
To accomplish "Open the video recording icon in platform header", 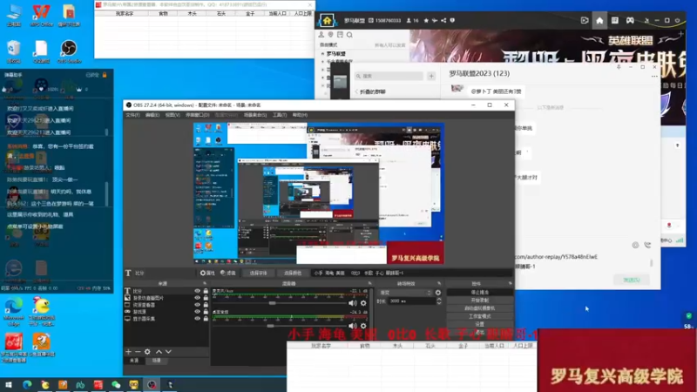I will pos(585,20).
